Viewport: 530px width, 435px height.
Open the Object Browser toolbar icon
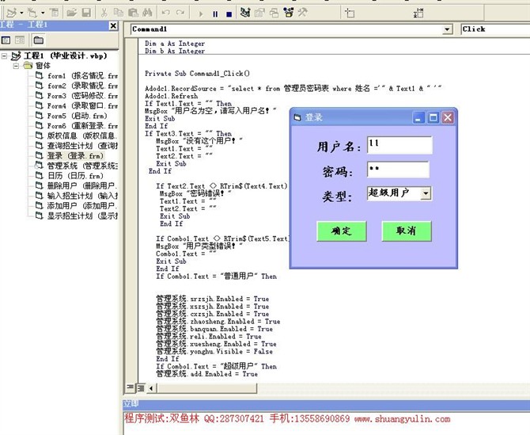288,13
